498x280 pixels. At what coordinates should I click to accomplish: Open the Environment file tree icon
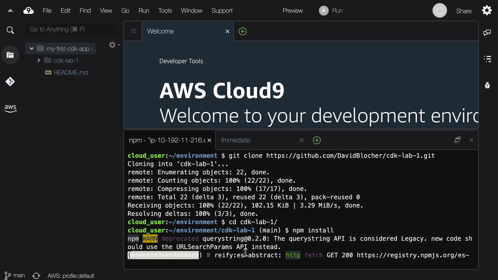(10, 55)
